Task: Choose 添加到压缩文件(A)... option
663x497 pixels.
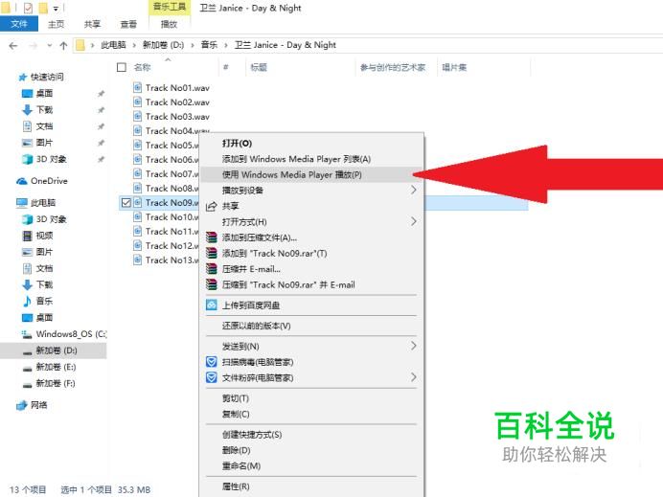Action: tap(311, 237)
